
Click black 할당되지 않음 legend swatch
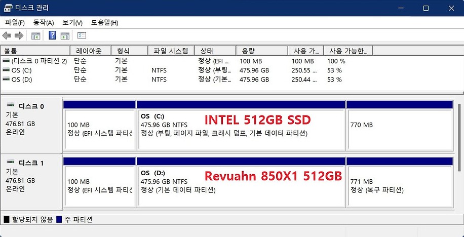coord(7,220)
